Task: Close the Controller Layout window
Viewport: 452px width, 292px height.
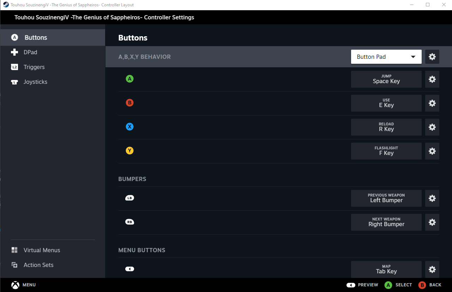Action: [444, 5]
